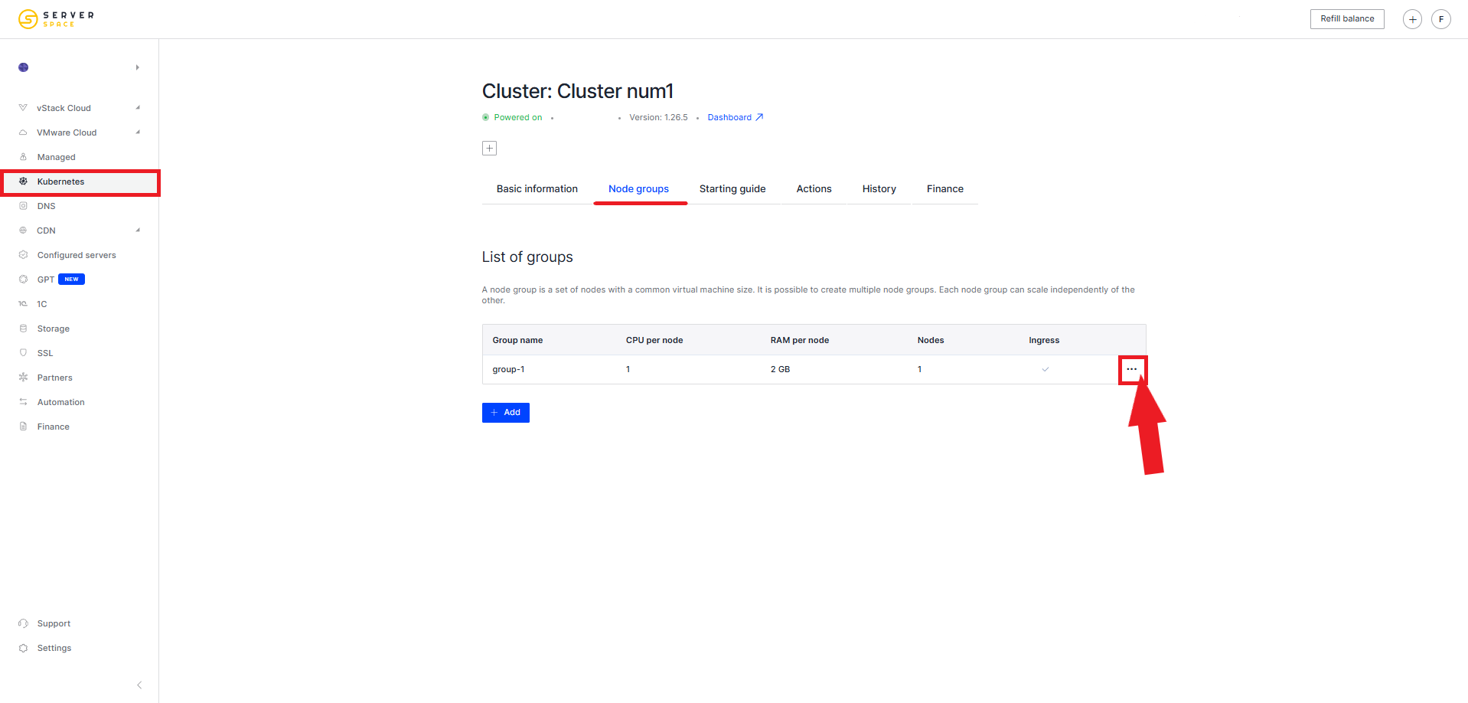Viewport: 1468px width, 703px height.
Task: Click the Managed sidebar icon
Action: point(23,157)
